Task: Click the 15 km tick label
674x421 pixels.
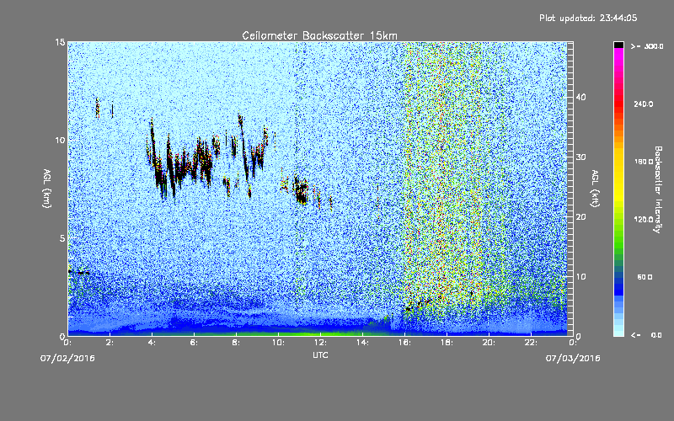Action: pos(60,42)
